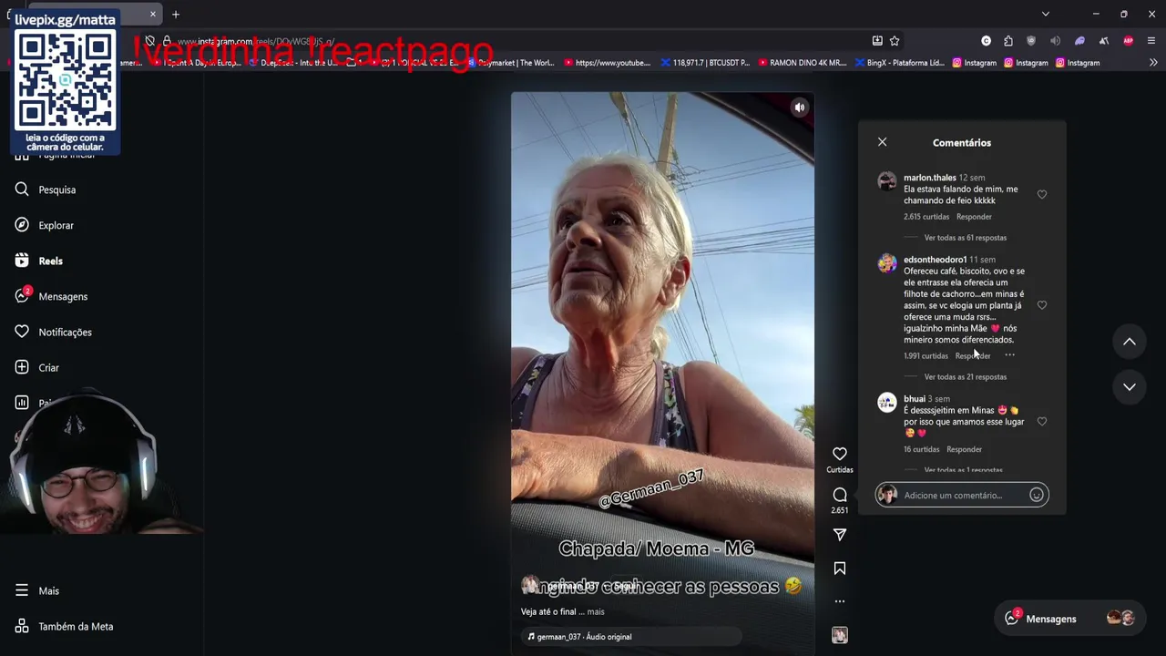Expand all 21 replies
1166x656 pixels.
coord(965,377)
